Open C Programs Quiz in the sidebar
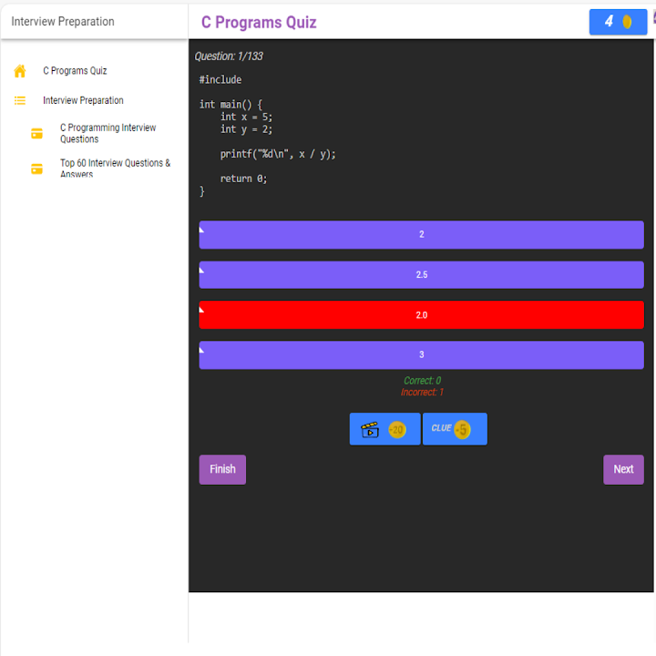656x656 pixels. coord(75,71)
